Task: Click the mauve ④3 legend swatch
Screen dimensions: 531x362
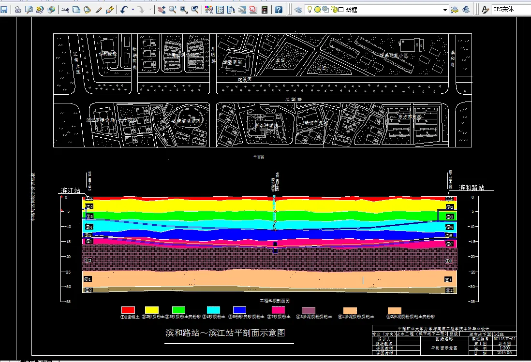Action: click(x=309, y=310)
